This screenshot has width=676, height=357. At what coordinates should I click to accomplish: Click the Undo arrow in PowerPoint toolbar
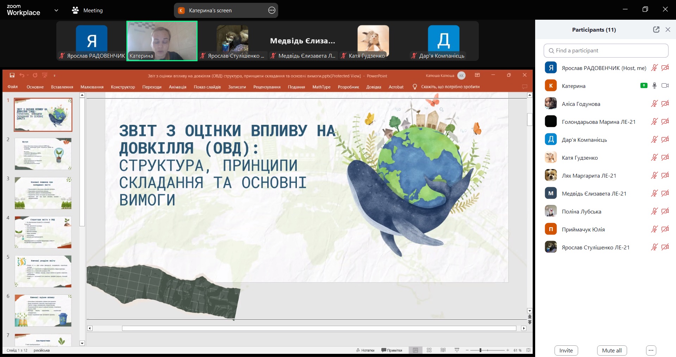tap(22, 75)
